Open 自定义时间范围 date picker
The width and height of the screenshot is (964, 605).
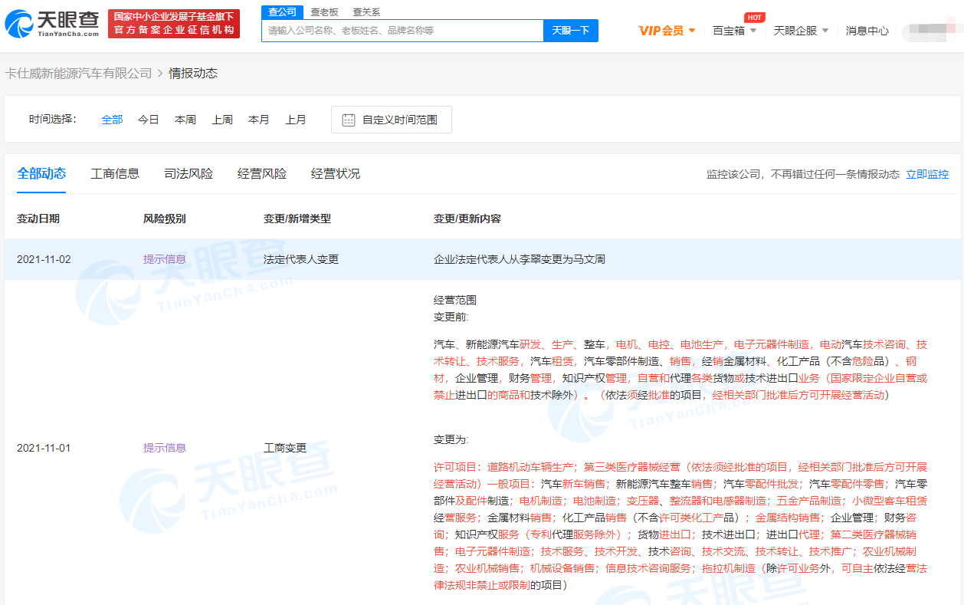(x=392, y=120)
